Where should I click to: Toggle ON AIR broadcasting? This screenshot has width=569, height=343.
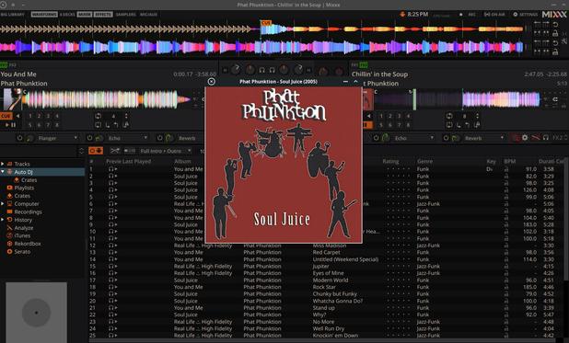coord(494,15)
